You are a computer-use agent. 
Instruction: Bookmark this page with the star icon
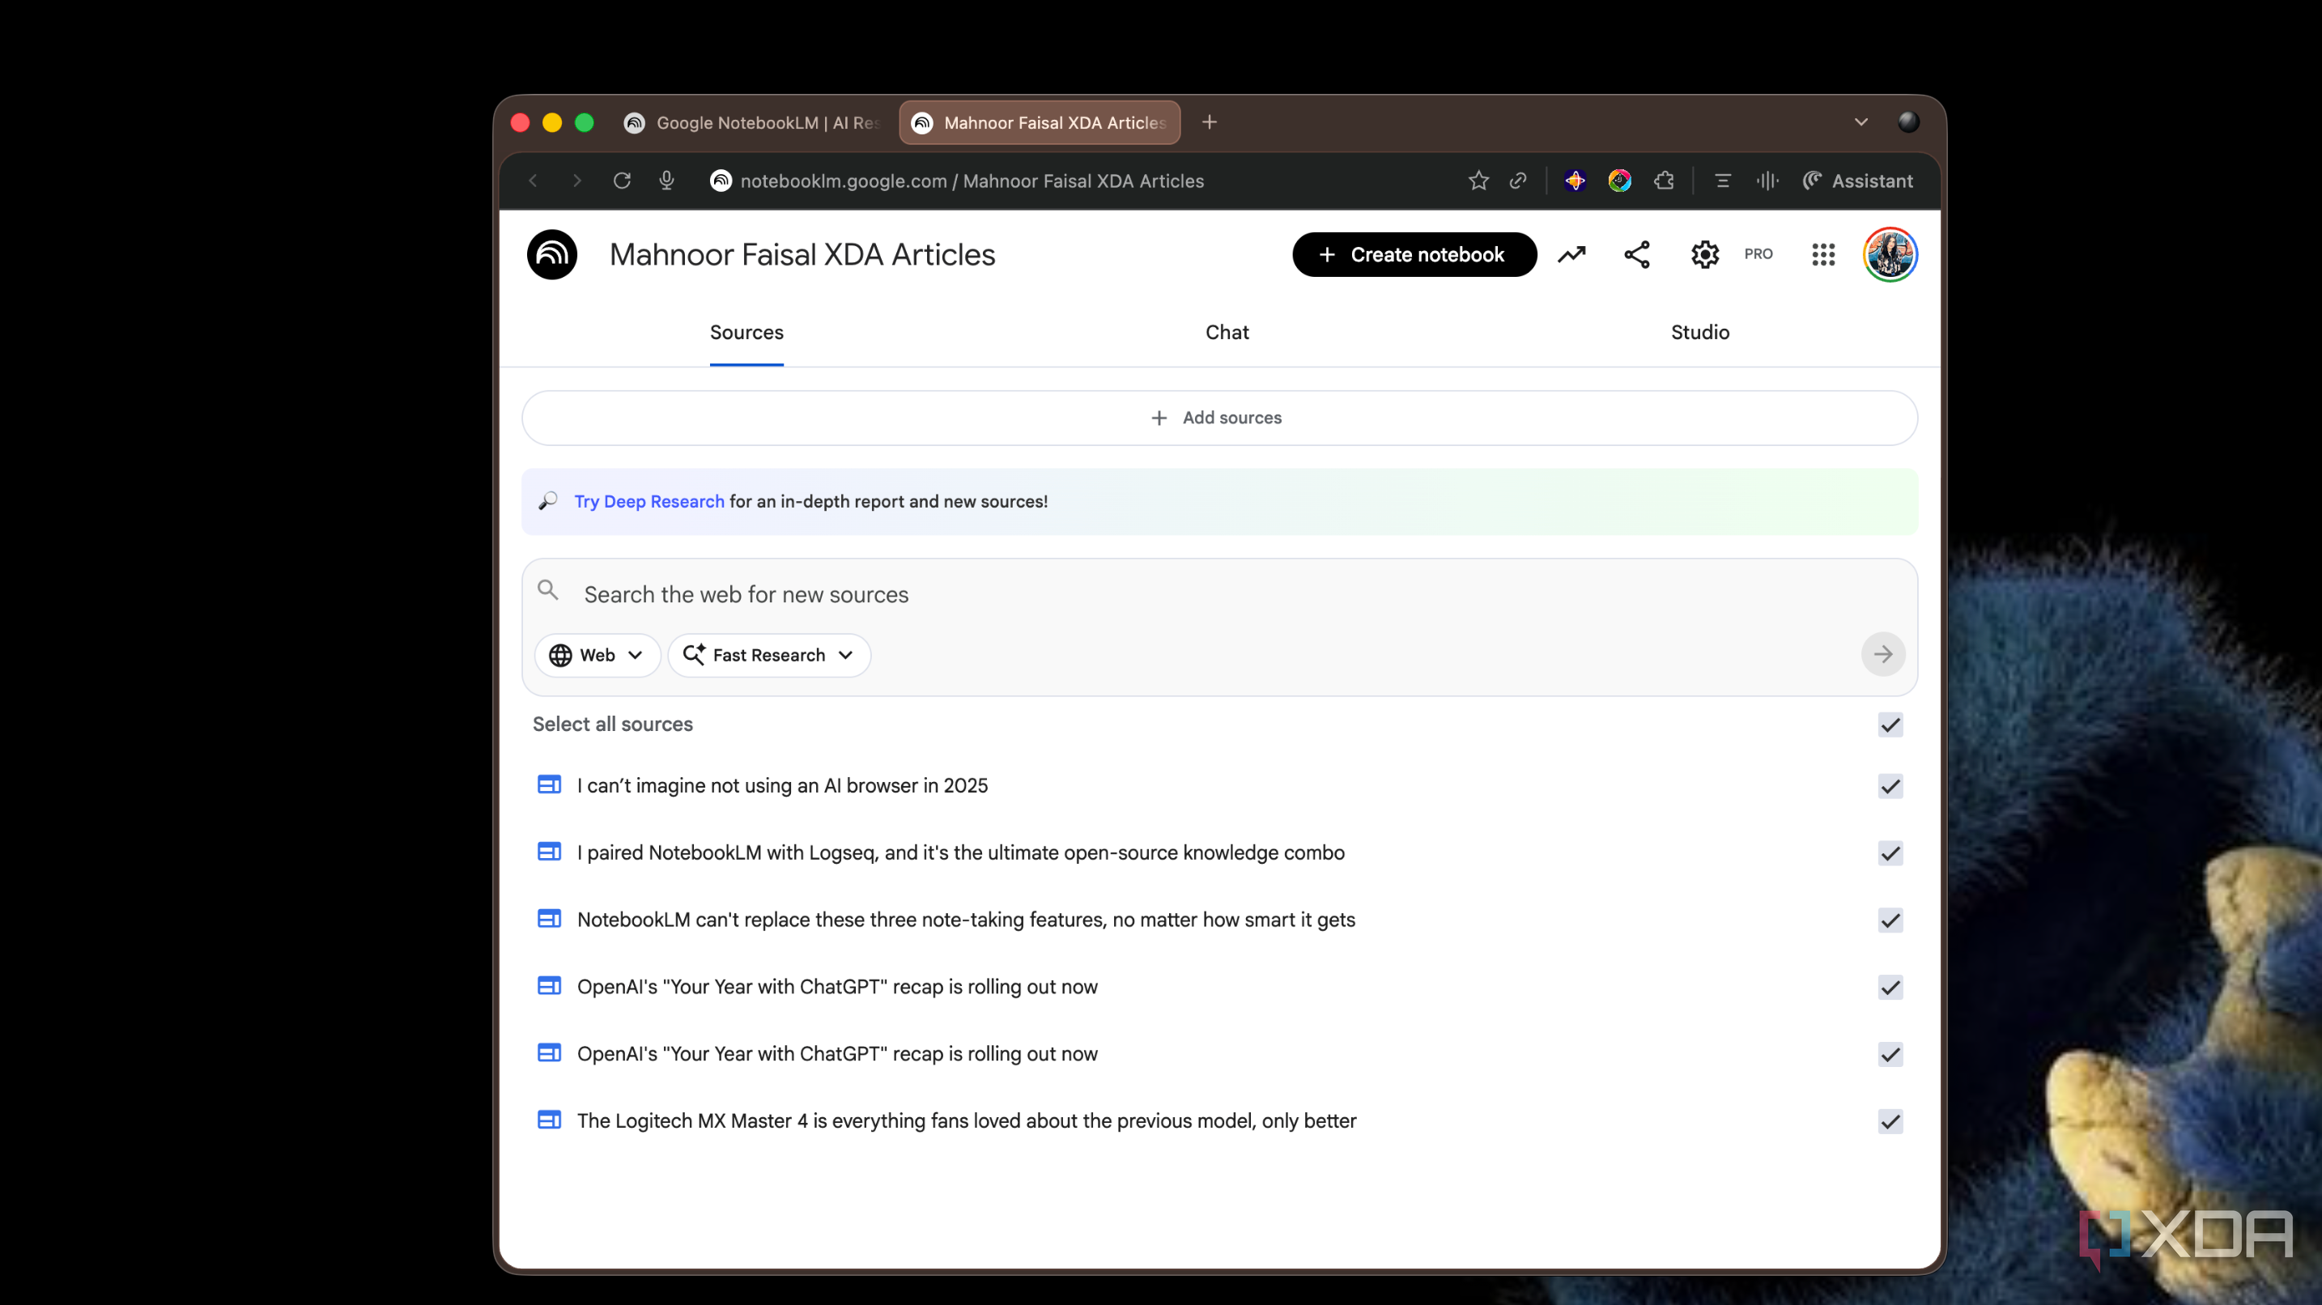tap(1478, 181)
